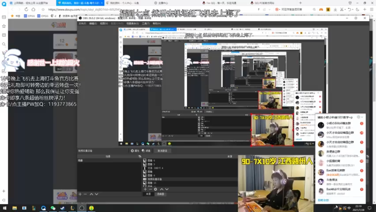Move the selected source up
376x212 pixels.
(x=162, y=189)
